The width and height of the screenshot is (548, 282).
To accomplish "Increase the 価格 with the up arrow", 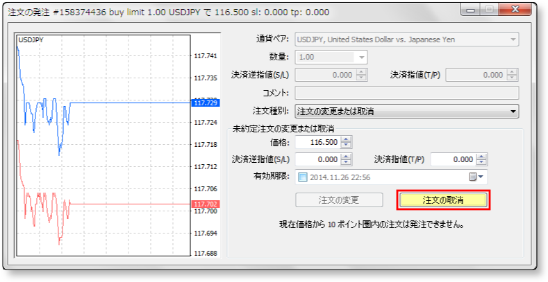I will (346, 139).
